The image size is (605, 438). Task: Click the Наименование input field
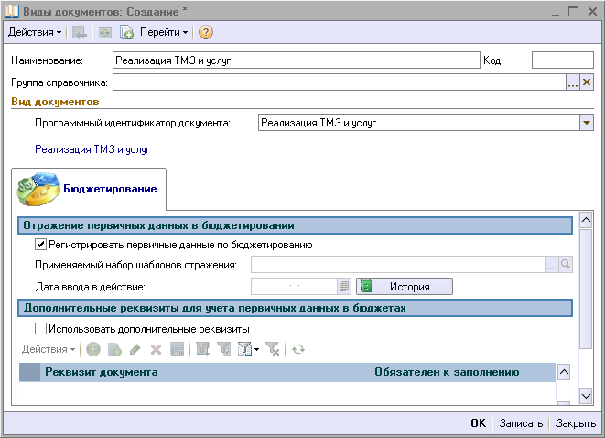pyautogui.click(x=296, y=60)
